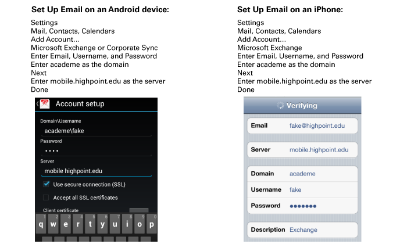
Task: Select the iPhone Server field
Action: tap(322, 150)
